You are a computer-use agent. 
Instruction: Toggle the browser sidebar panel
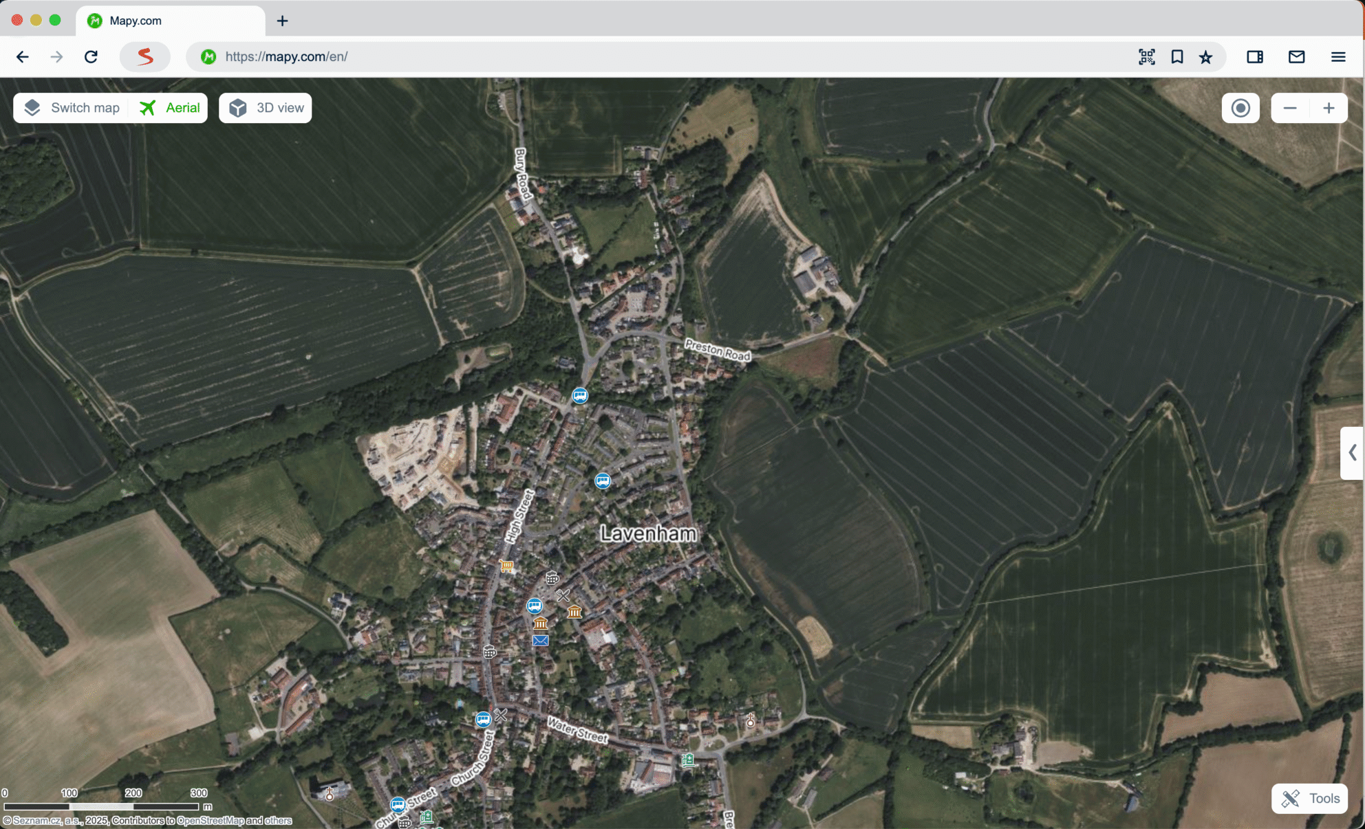pos(1255,57)
